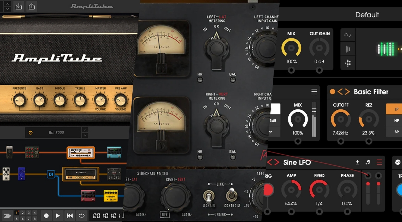Click the preset down chevron next to Brit 8000
This screenshot has height=222, width=402.
tap(85, 135)
